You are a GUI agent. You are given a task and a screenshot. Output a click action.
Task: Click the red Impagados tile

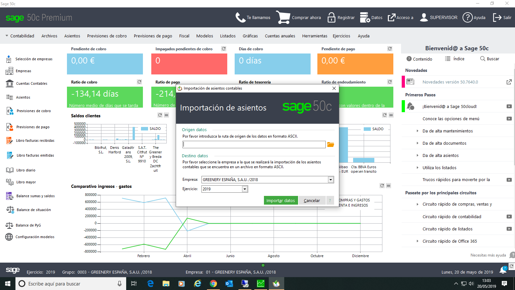[189, 64]
